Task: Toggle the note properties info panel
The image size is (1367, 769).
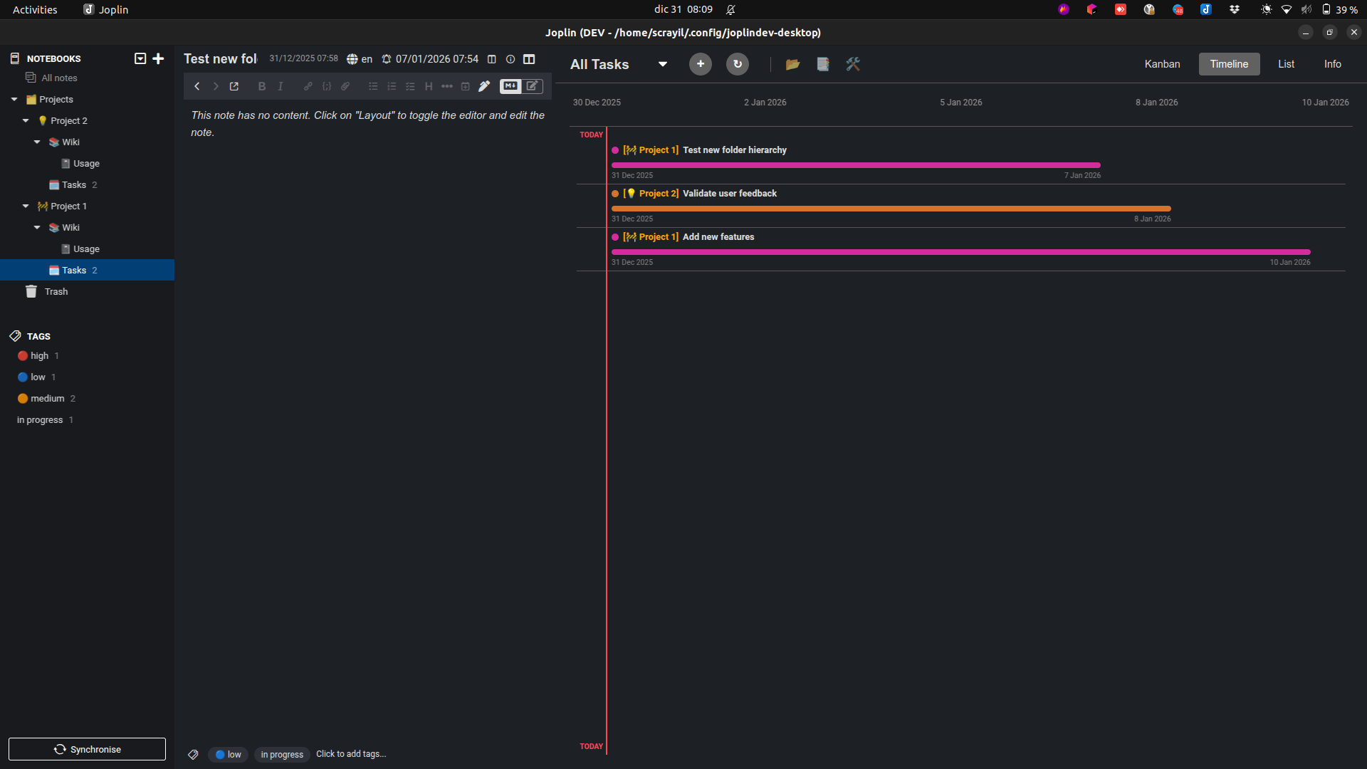Action: [x=510, y=59]
